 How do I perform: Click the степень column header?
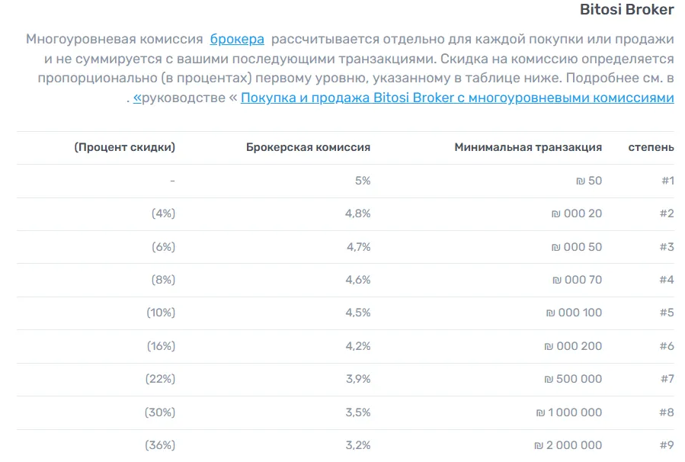[651, 147]
